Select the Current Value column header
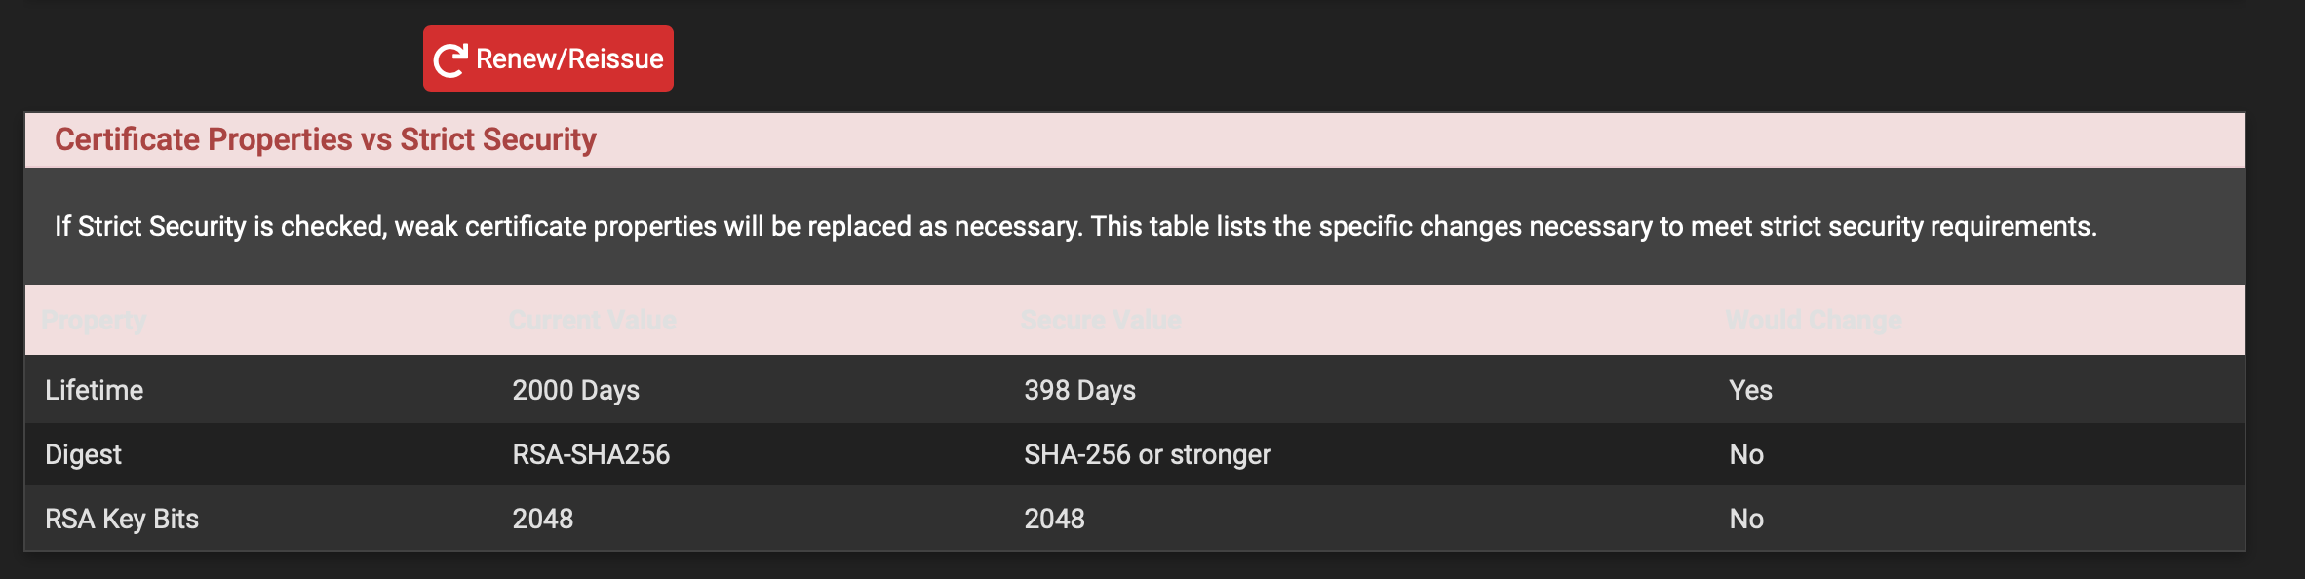Image resolution: width=2305 pixels, height=579 pixels. [593, 320]
